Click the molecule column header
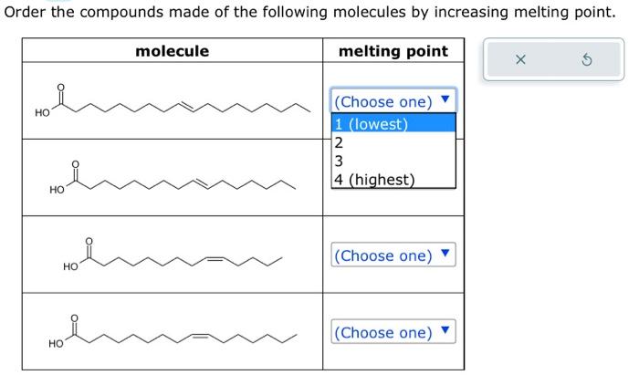 tap(172, 51)
